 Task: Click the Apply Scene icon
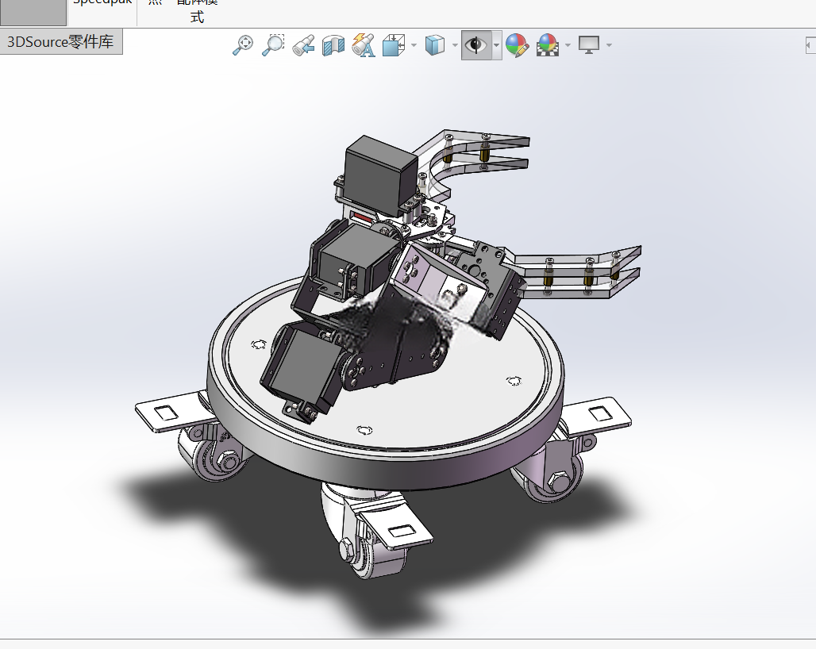pyautogui.click(x=548, y=45)
